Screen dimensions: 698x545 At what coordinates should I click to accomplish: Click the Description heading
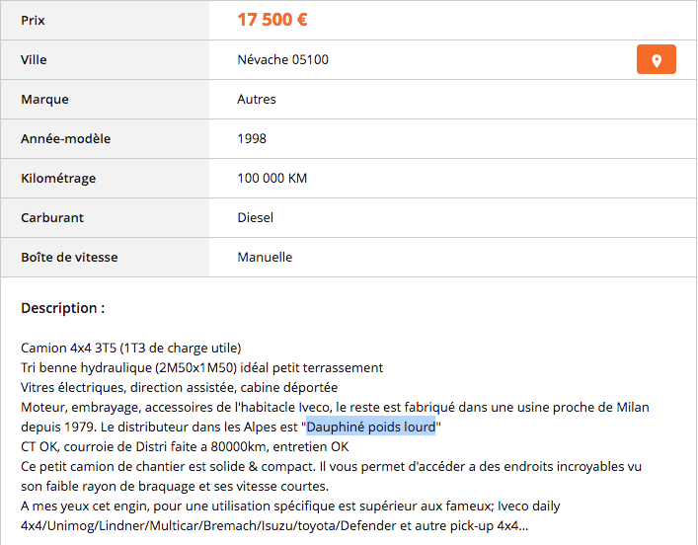62,308
